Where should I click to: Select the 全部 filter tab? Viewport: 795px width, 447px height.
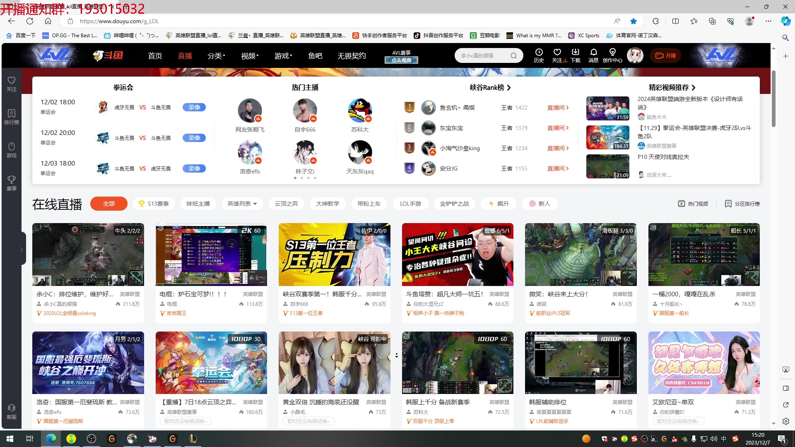[x=109, y=204]
